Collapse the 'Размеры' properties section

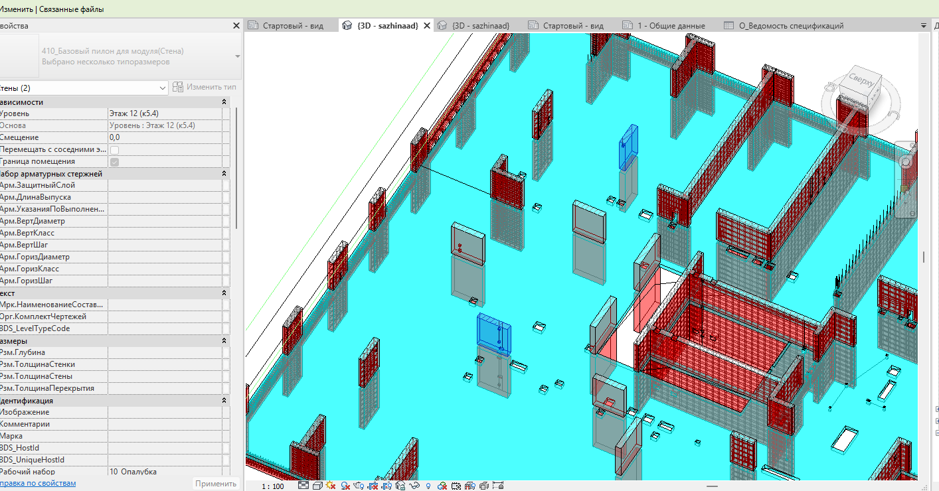pyautogui.click(x=224, y=340)
